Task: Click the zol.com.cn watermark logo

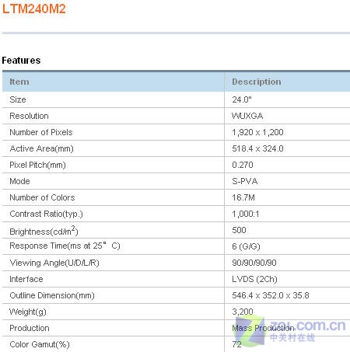Action: pos(289,329)
